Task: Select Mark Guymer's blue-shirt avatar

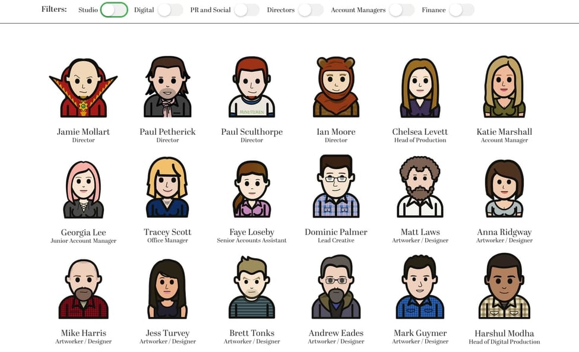Action: coord(420,287)
